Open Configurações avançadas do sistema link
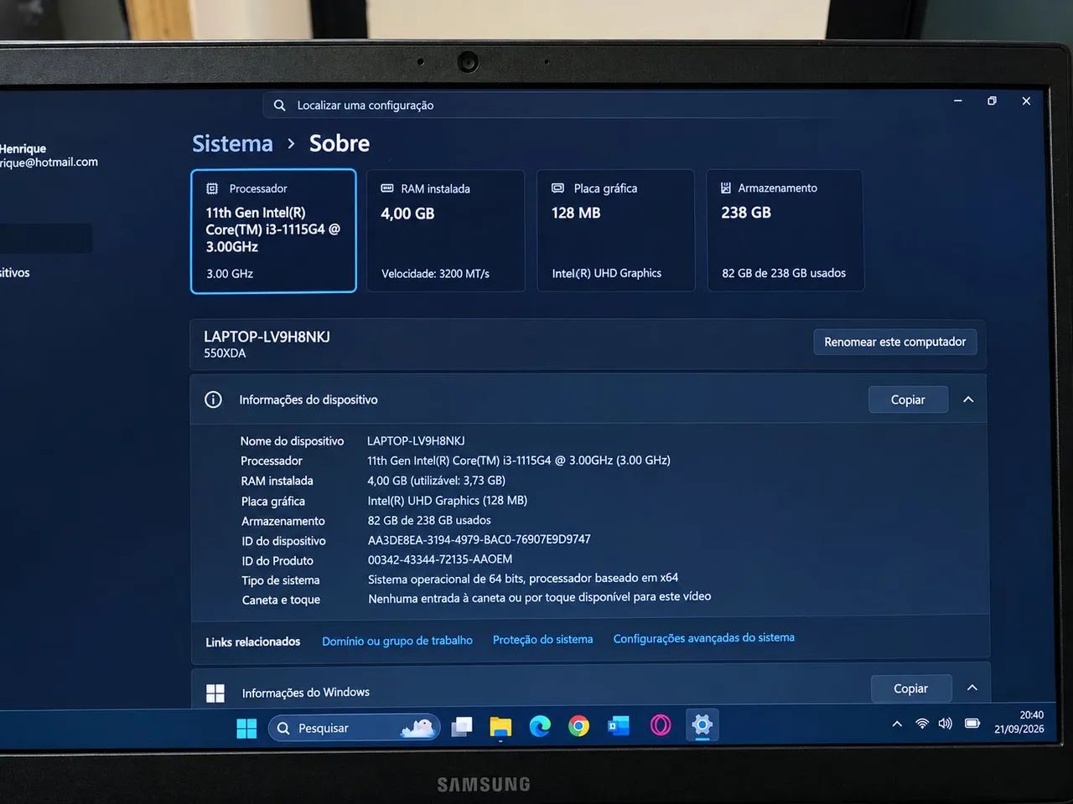Viewport: 1073px width, 804px height. (x=704, y=638)
